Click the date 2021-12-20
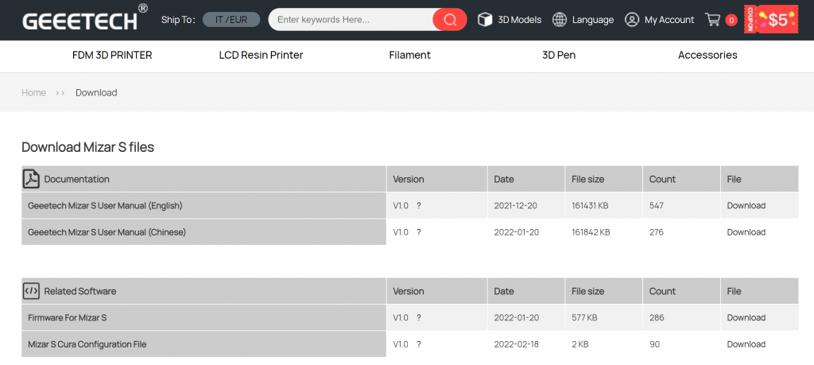This screenshot has width=814, height=365. click(515, 206)
